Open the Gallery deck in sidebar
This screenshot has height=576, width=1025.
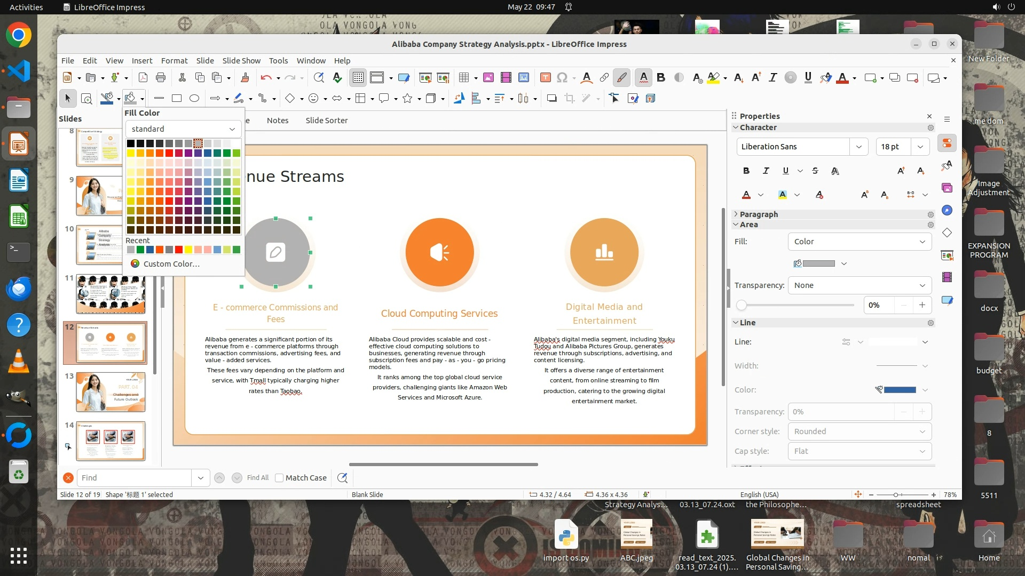click(x=947, y=188)
